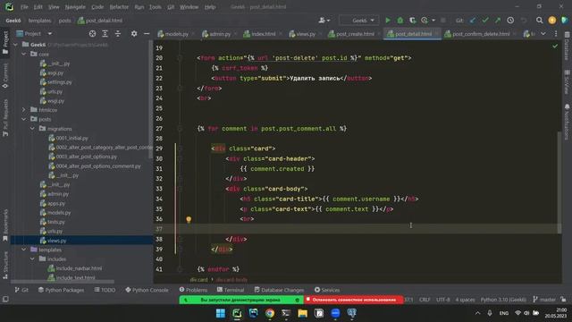Open the Commit tool window on left stripe
Image resolution: width=572 pixels, height=322 pixels.
click(5, 76)
